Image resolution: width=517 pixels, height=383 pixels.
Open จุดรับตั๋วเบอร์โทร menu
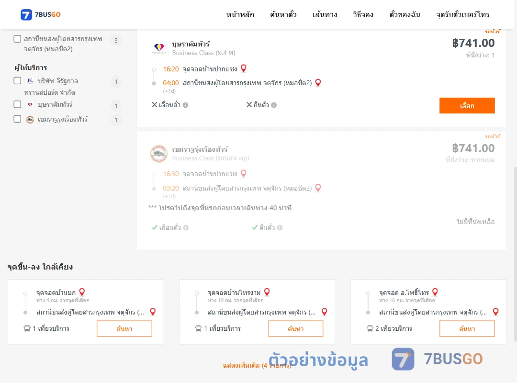(x=462, y=14)
